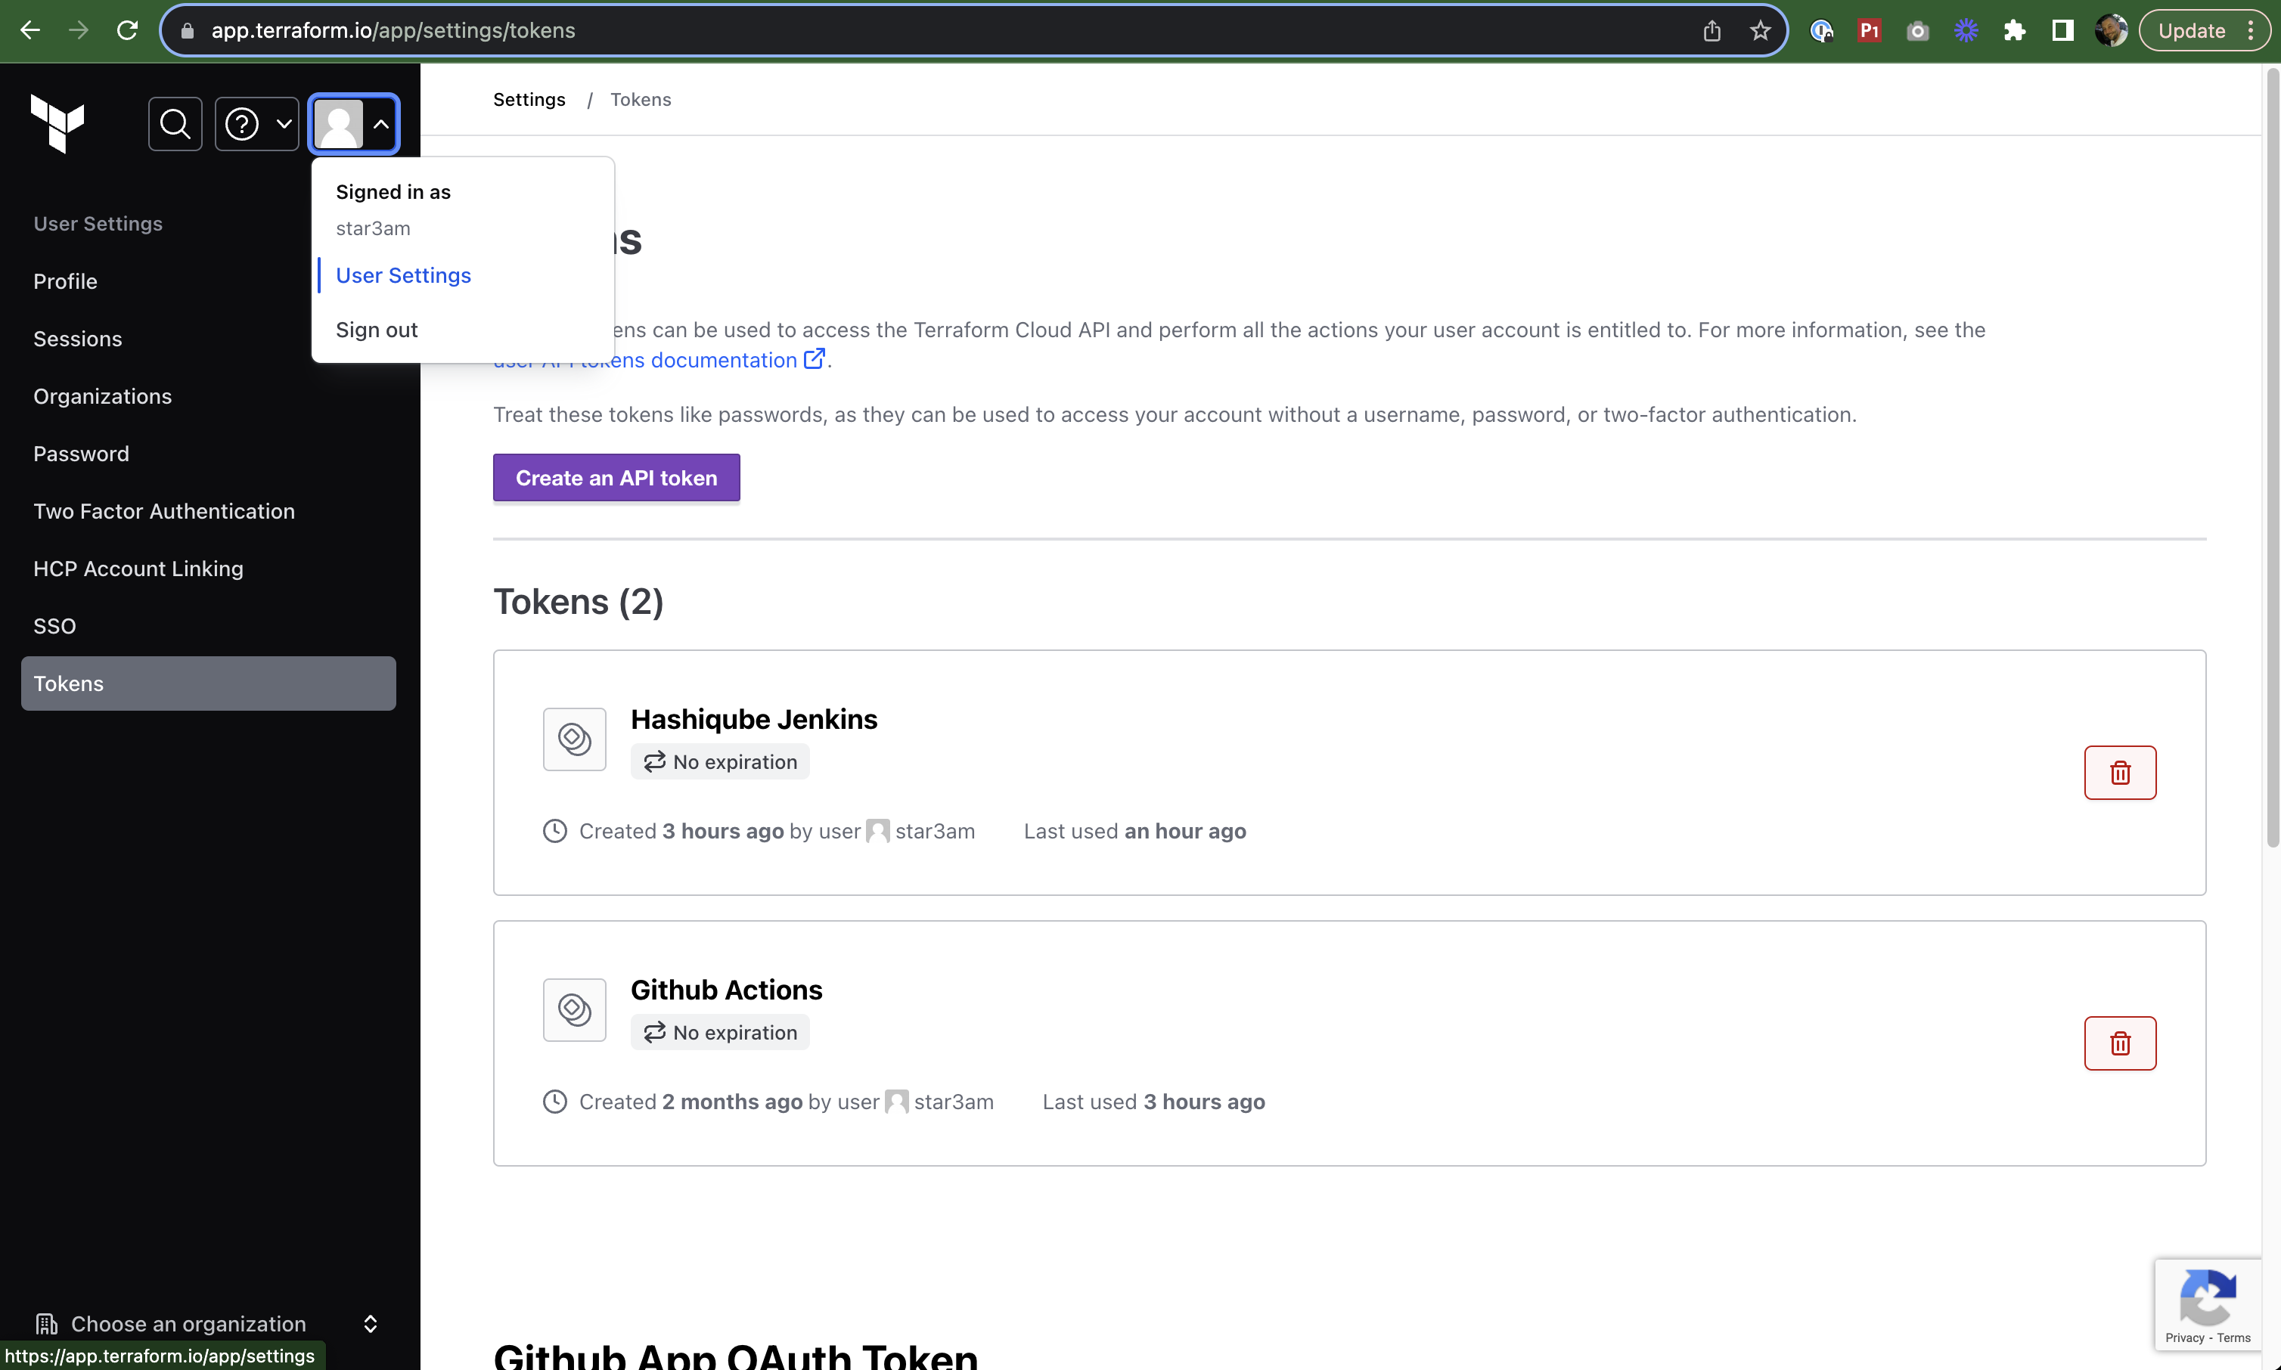Viewport: 2281px width, 1370px height.
Task: Click the reCAPTCHA Terms link
Action: [x=2234, y=1337]
